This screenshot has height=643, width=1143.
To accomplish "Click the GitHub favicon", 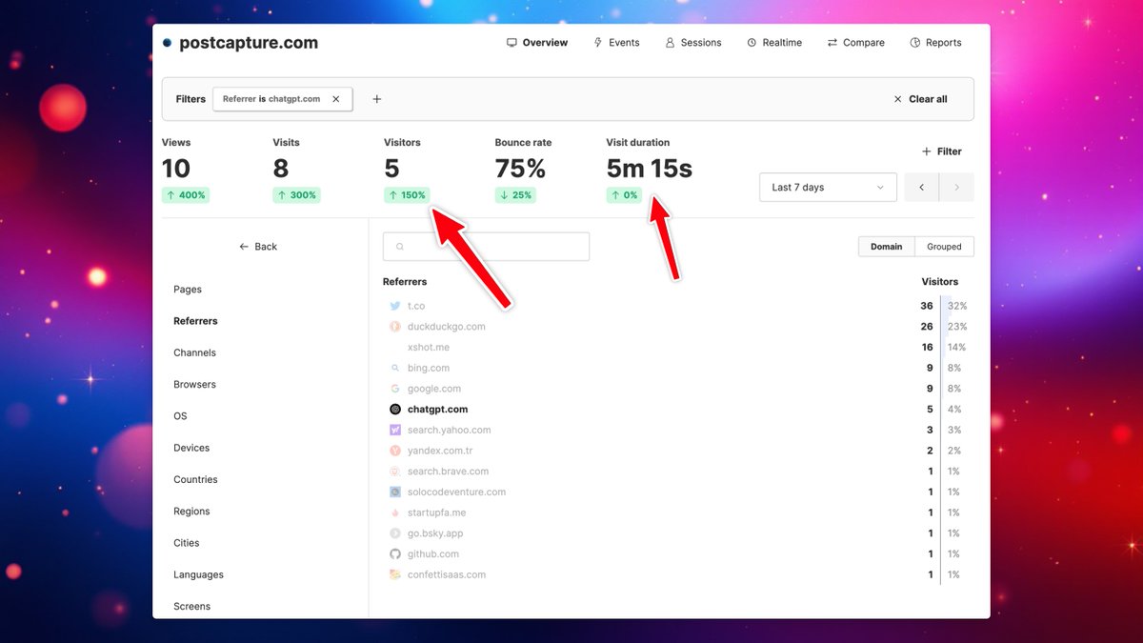I will 395,554.
